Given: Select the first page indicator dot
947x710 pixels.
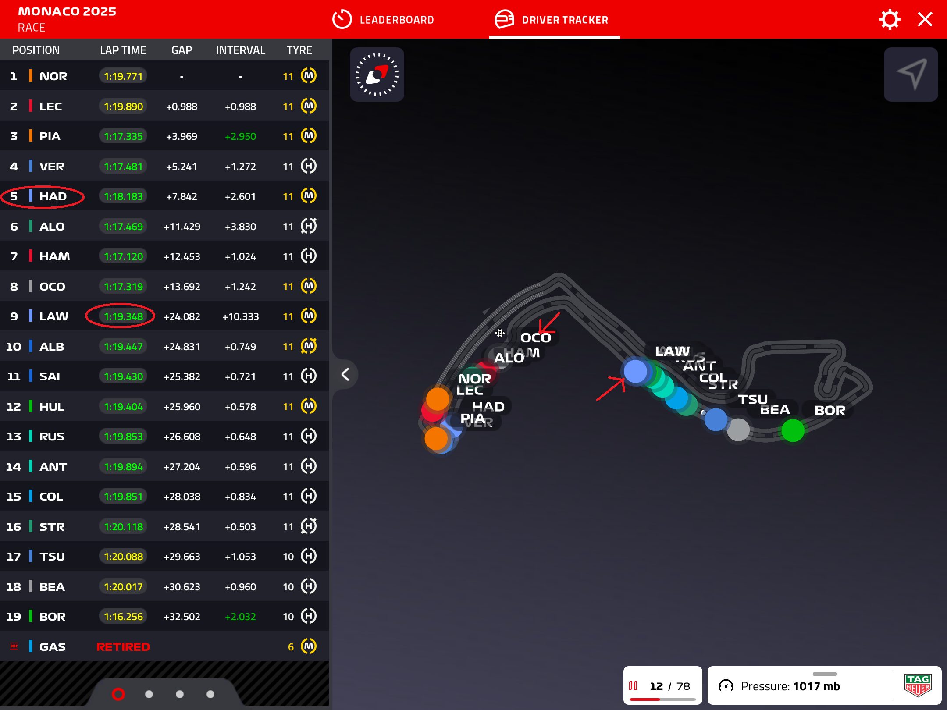Looking at the screenshot, I should (x=118, y=694).
